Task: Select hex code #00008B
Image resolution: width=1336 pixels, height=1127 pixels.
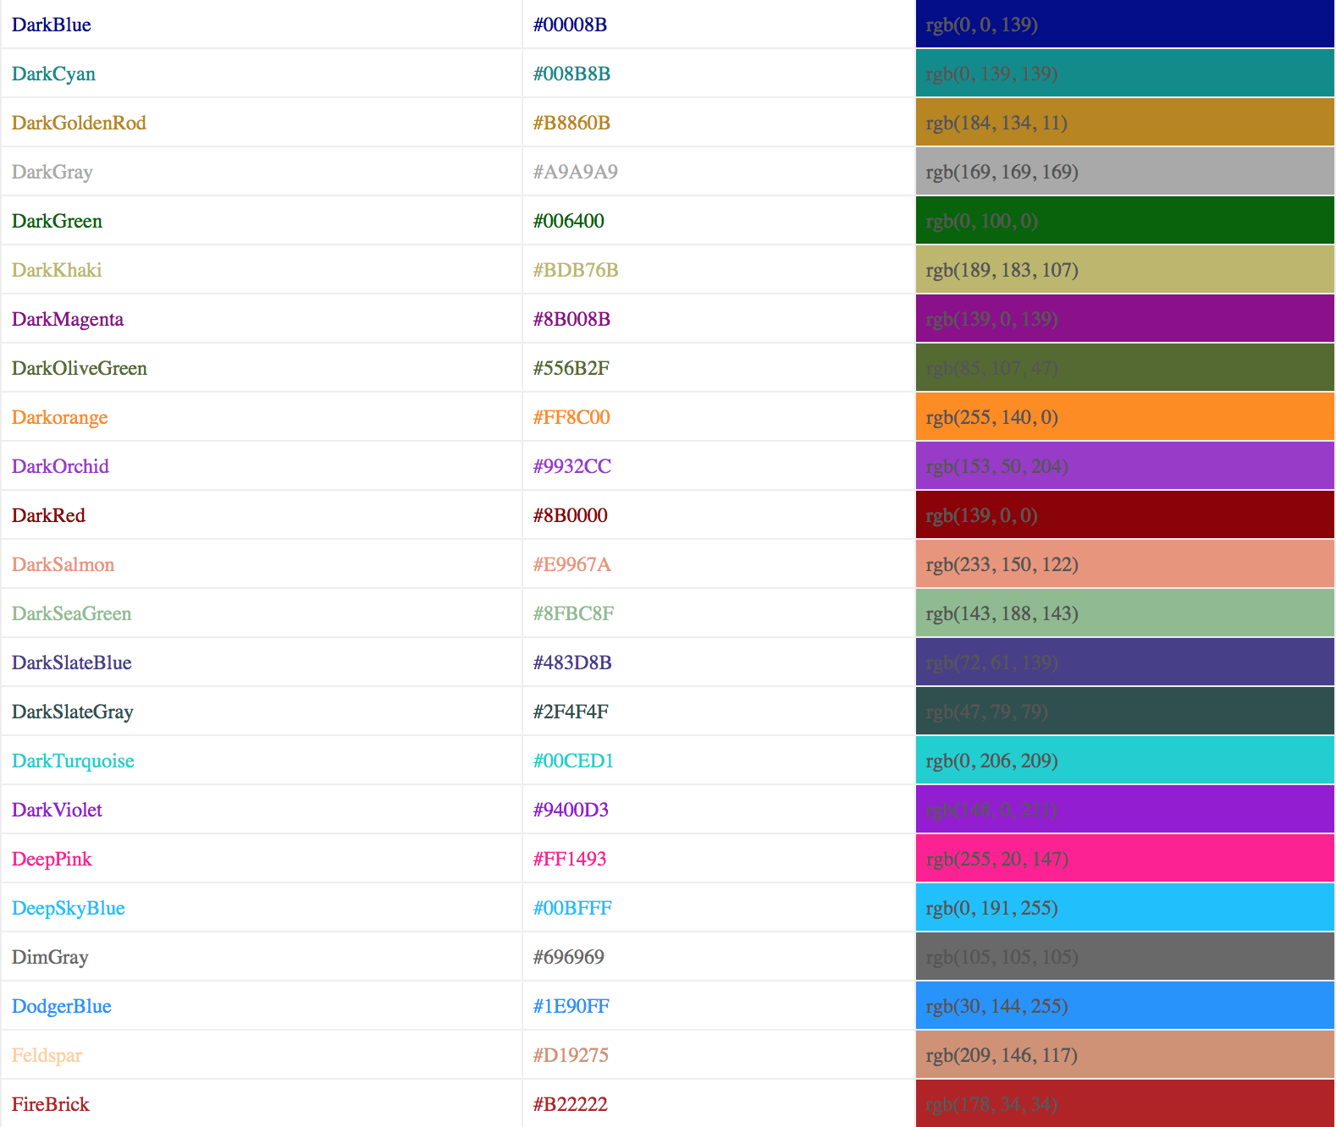Action: coord(570,25)
